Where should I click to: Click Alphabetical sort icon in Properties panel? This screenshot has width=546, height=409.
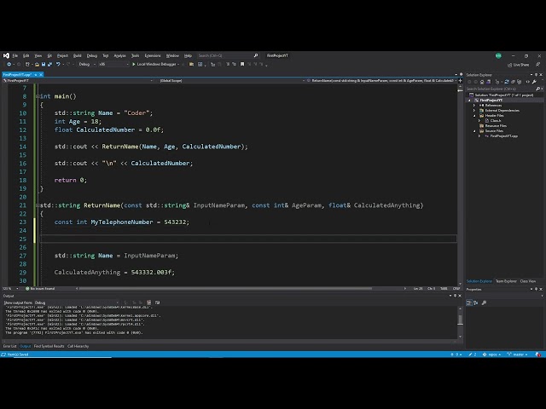476,303
